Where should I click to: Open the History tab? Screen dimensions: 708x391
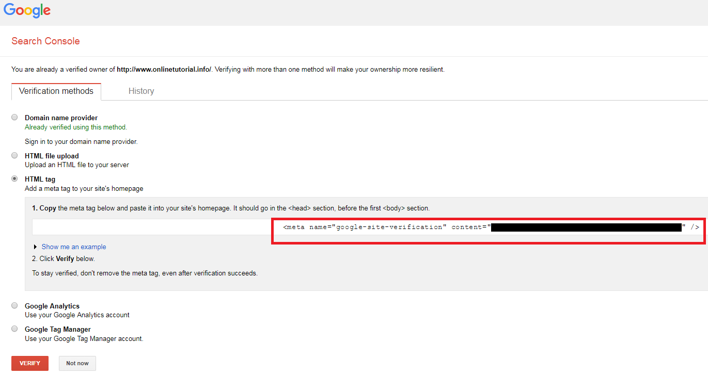tap(141, 91)
